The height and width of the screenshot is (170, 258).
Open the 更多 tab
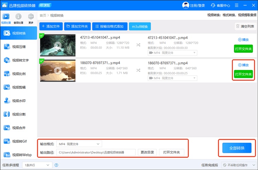coord(31,19)
